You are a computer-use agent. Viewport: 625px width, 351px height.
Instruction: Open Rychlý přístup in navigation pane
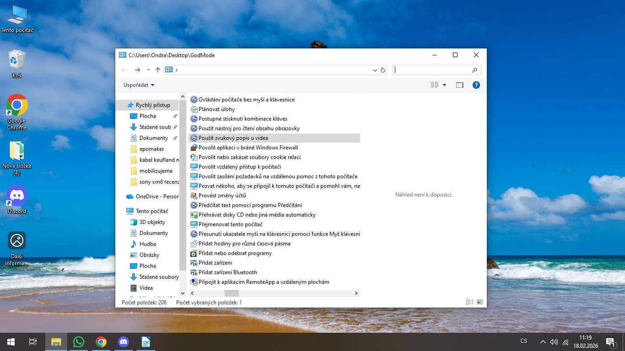153,105
